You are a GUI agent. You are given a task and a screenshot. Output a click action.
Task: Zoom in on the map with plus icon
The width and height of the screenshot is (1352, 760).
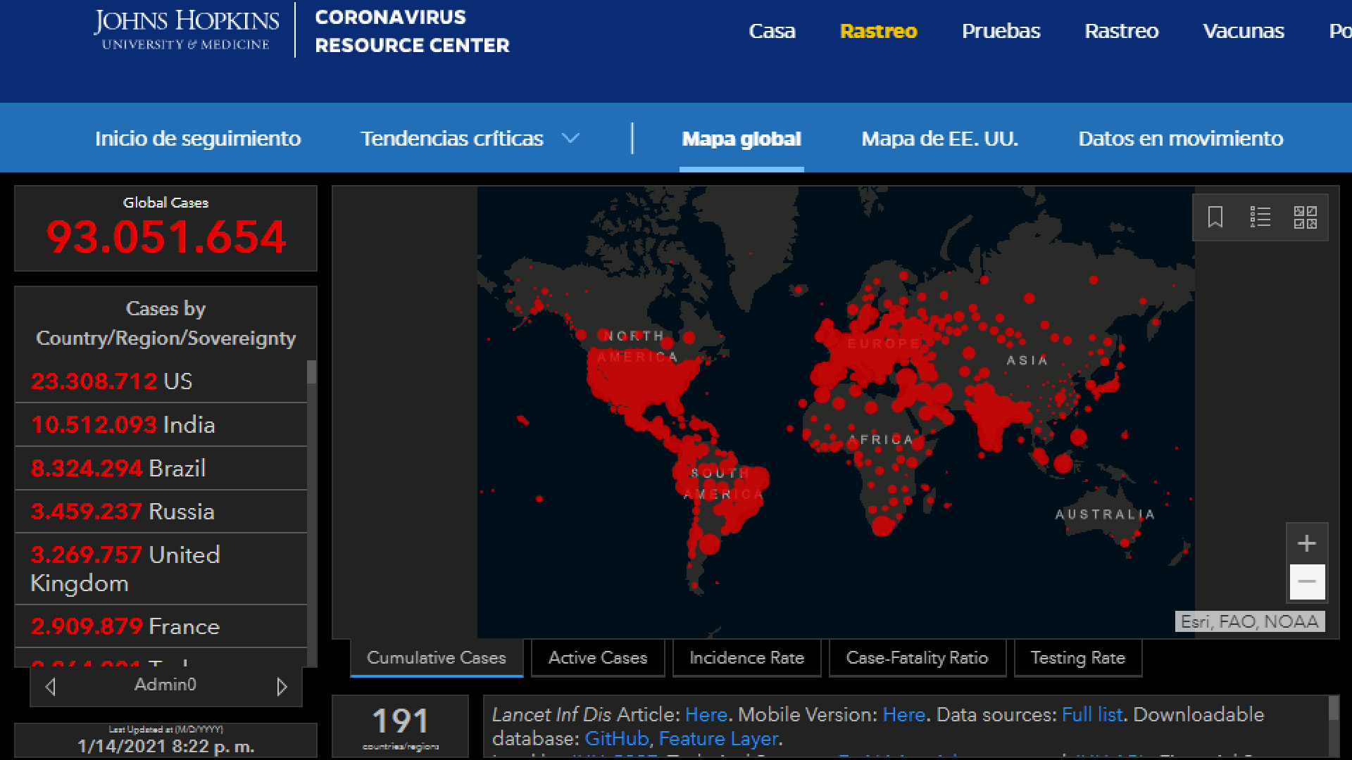pyautogui.click(x=1307, y=543)
